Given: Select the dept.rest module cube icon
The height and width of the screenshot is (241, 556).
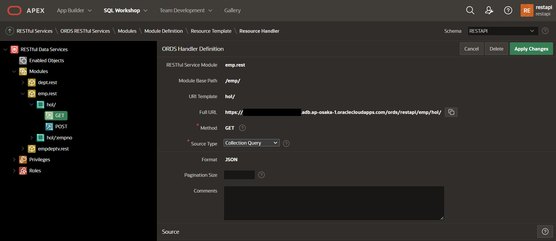Looking at the screenshot, I should pos(32,83).
